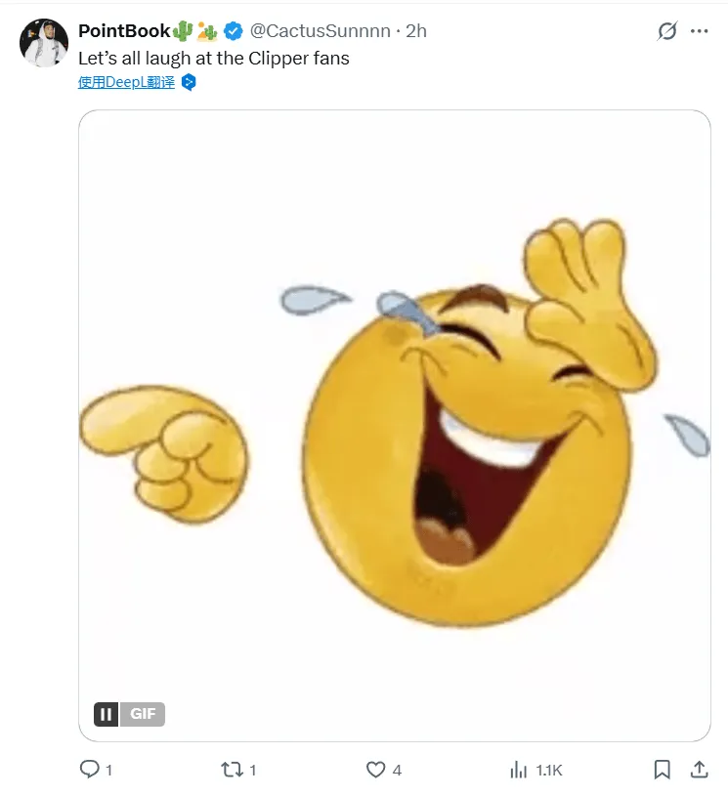Bookmark this post
Image resolution: width=728 pixels, height=796 pixels.
(662, 770)
